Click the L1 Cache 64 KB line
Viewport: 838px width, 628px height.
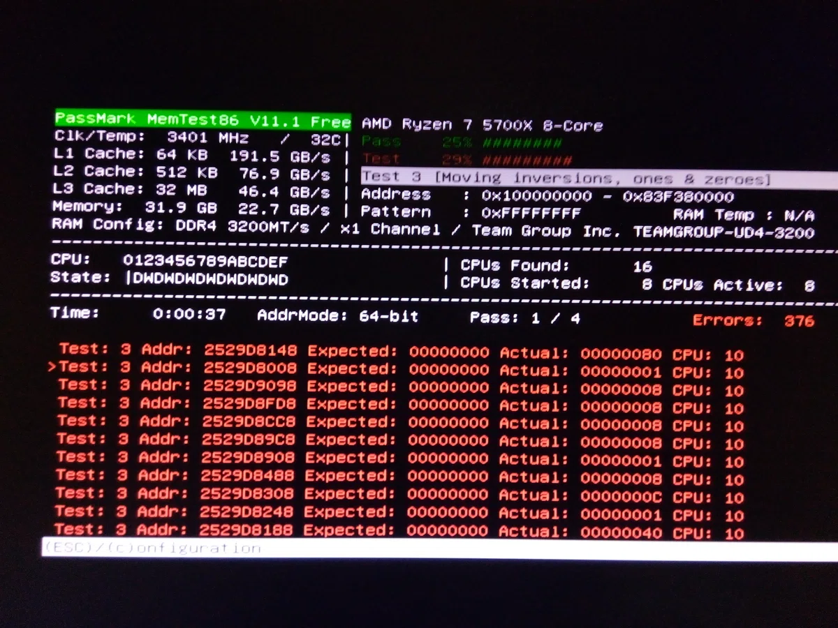click(192, 155)
